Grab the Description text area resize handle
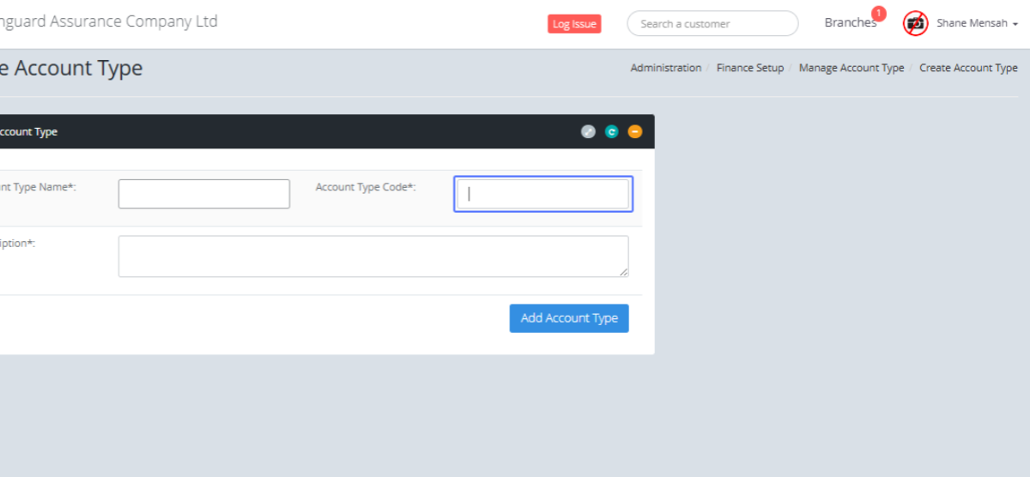The height and width of the screenshot is (477, 1030). pyautogui.click(x=624, y=272)
